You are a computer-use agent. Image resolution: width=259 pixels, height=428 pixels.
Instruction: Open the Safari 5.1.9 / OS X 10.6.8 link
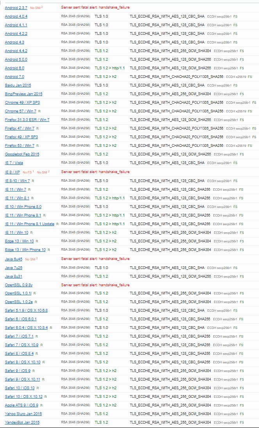(x=26, y=311)
